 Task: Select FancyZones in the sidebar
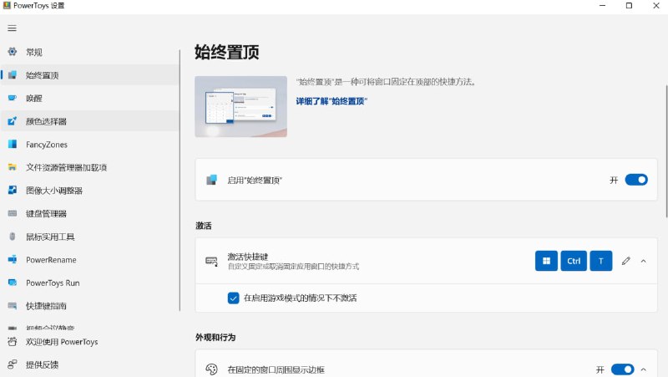coord(89,144)
